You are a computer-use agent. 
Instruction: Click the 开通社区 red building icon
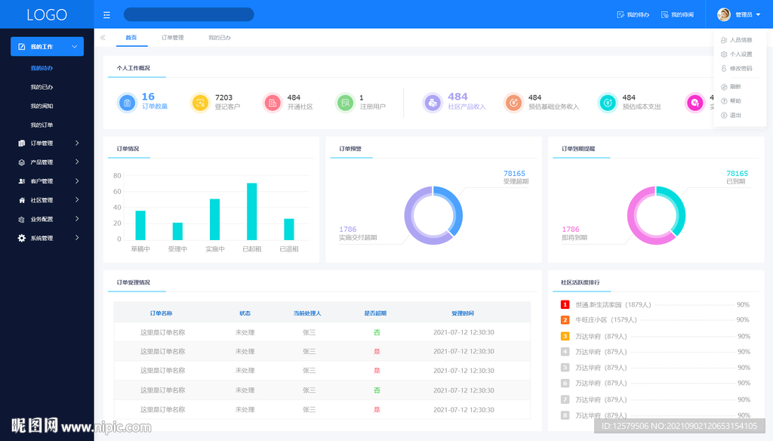(x=273, y=102)
